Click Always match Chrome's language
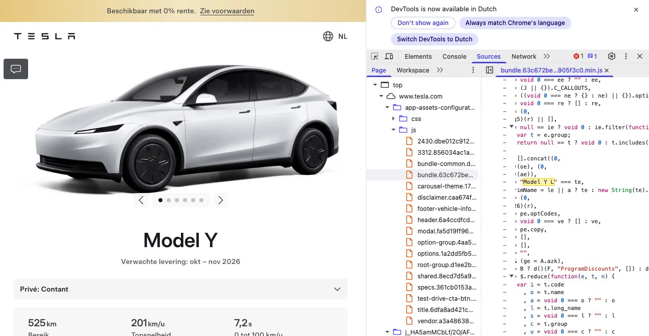 (x=515, y=23)
